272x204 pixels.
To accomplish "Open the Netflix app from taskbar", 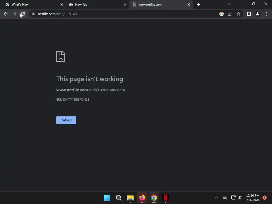I will pos(165,198).
